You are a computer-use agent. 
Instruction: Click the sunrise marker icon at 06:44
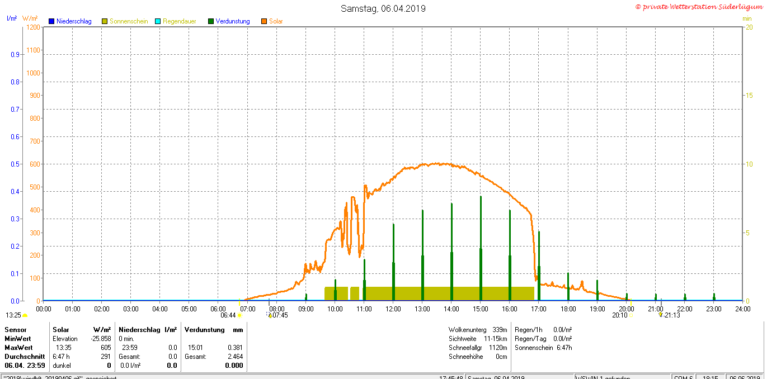pyautogui.click(x=239, y=315)
